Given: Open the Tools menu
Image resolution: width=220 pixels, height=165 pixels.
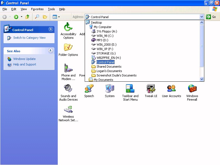Looking at the screenshot, I should 51,9.
